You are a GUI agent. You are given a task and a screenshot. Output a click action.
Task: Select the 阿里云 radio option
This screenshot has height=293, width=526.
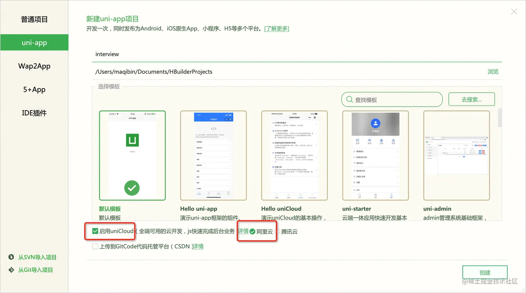coord(253,232)
